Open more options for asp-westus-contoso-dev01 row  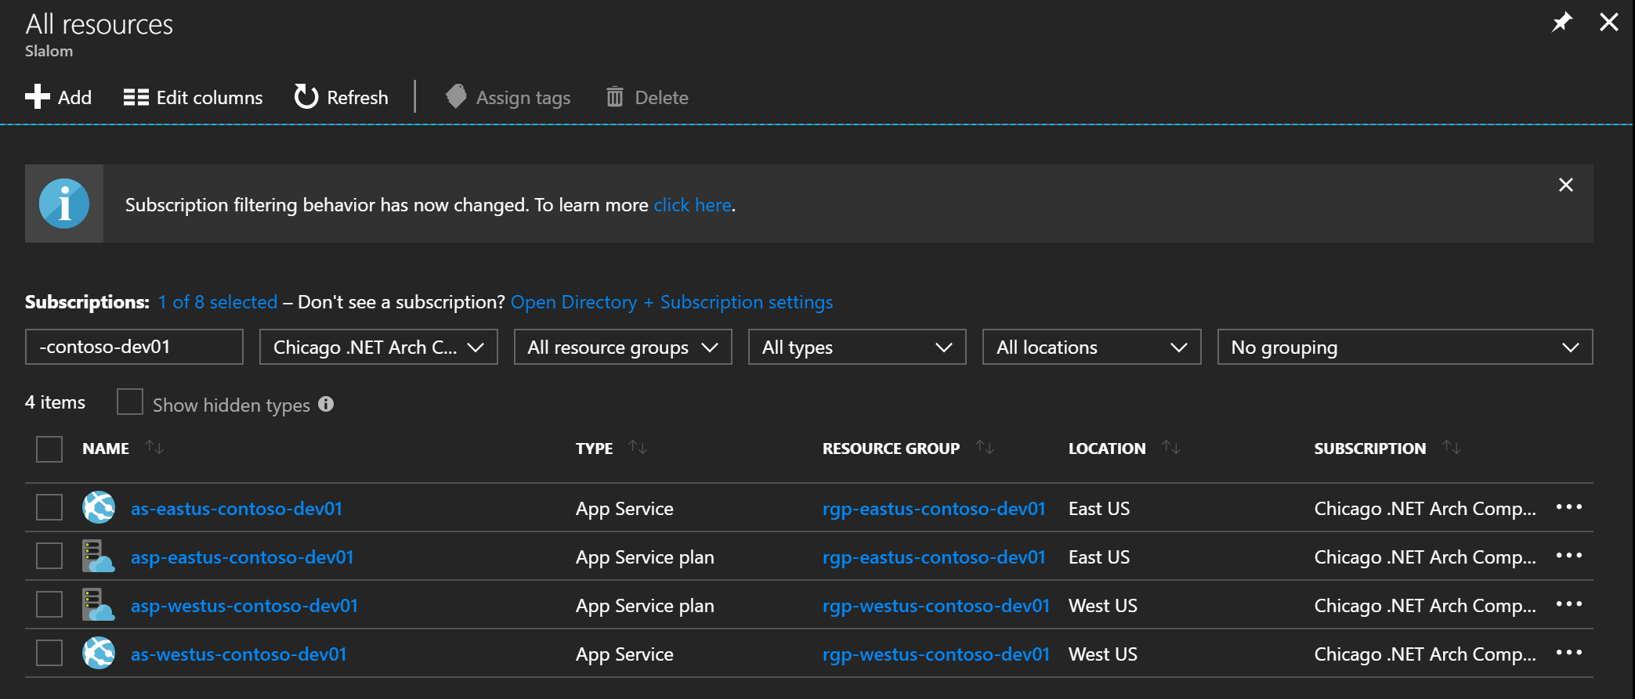pyautogui.click(x=1569, y=604)
